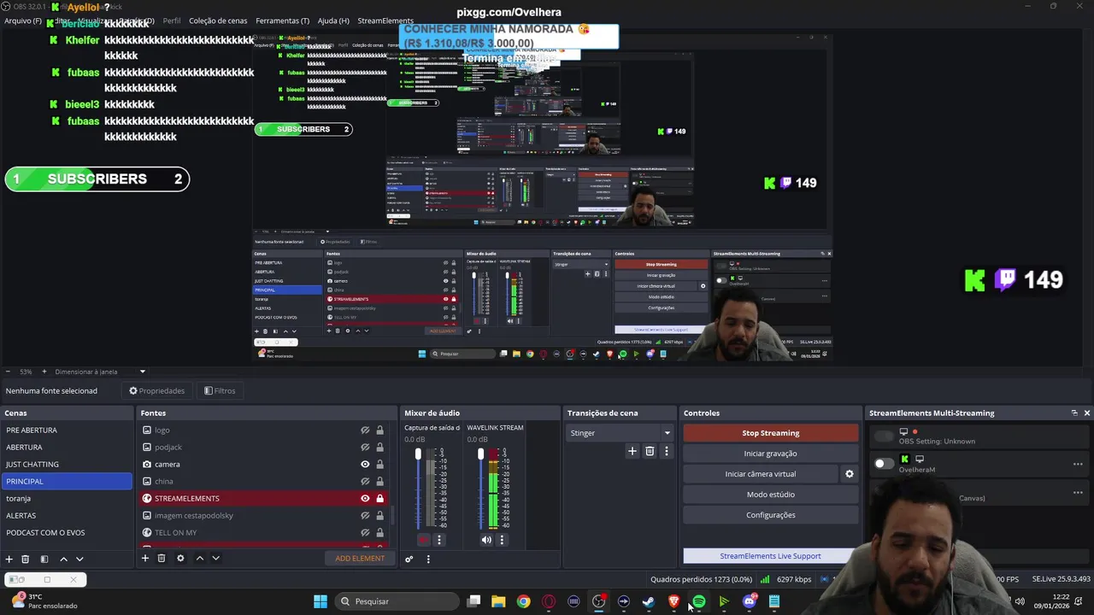Image resolution: width=1094 pixels, height=615 pixels.
Task: Open Steam from the taskbar
Action: tap(649, 601)
